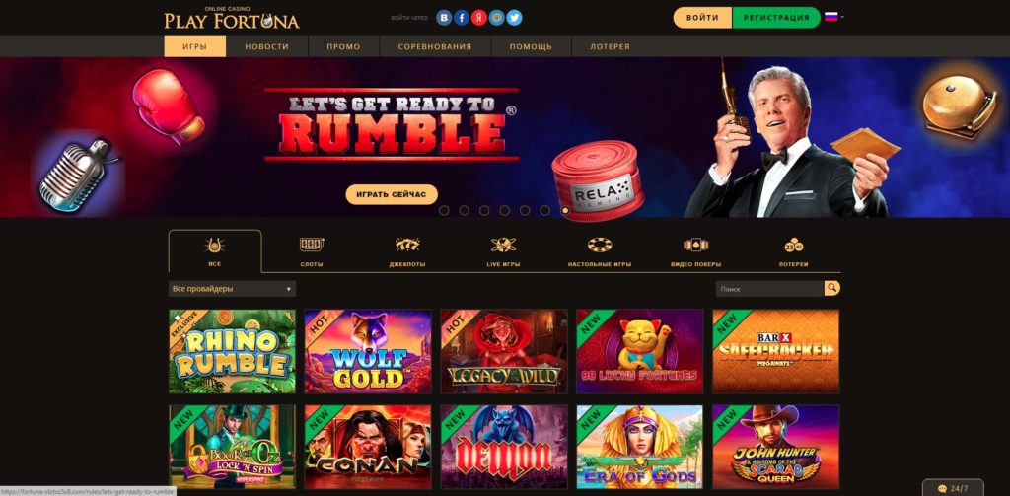Log in via the Yandex icon
This screenshot has height=496, width=1010.
[x=478, y=18]
